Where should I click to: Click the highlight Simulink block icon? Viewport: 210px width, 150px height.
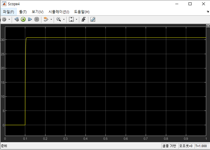coord(46,19)
